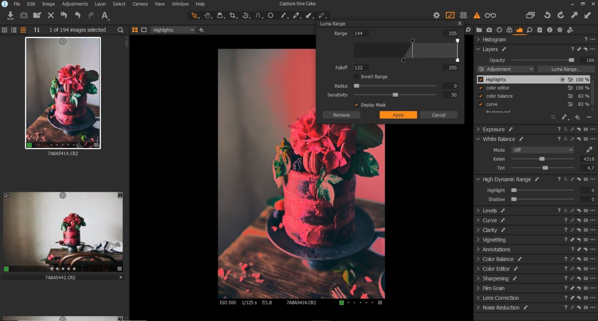Open the Adjustments menu
This screenshot has height=321, width=598.
pos(75,4)
